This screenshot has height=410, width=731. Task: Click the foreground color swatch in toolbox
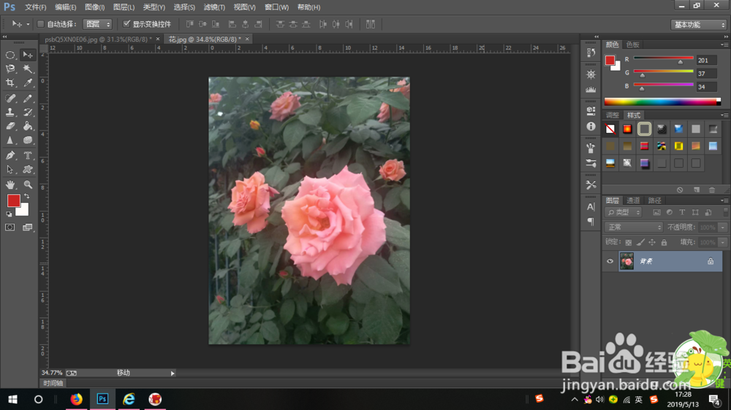[13, 201]
